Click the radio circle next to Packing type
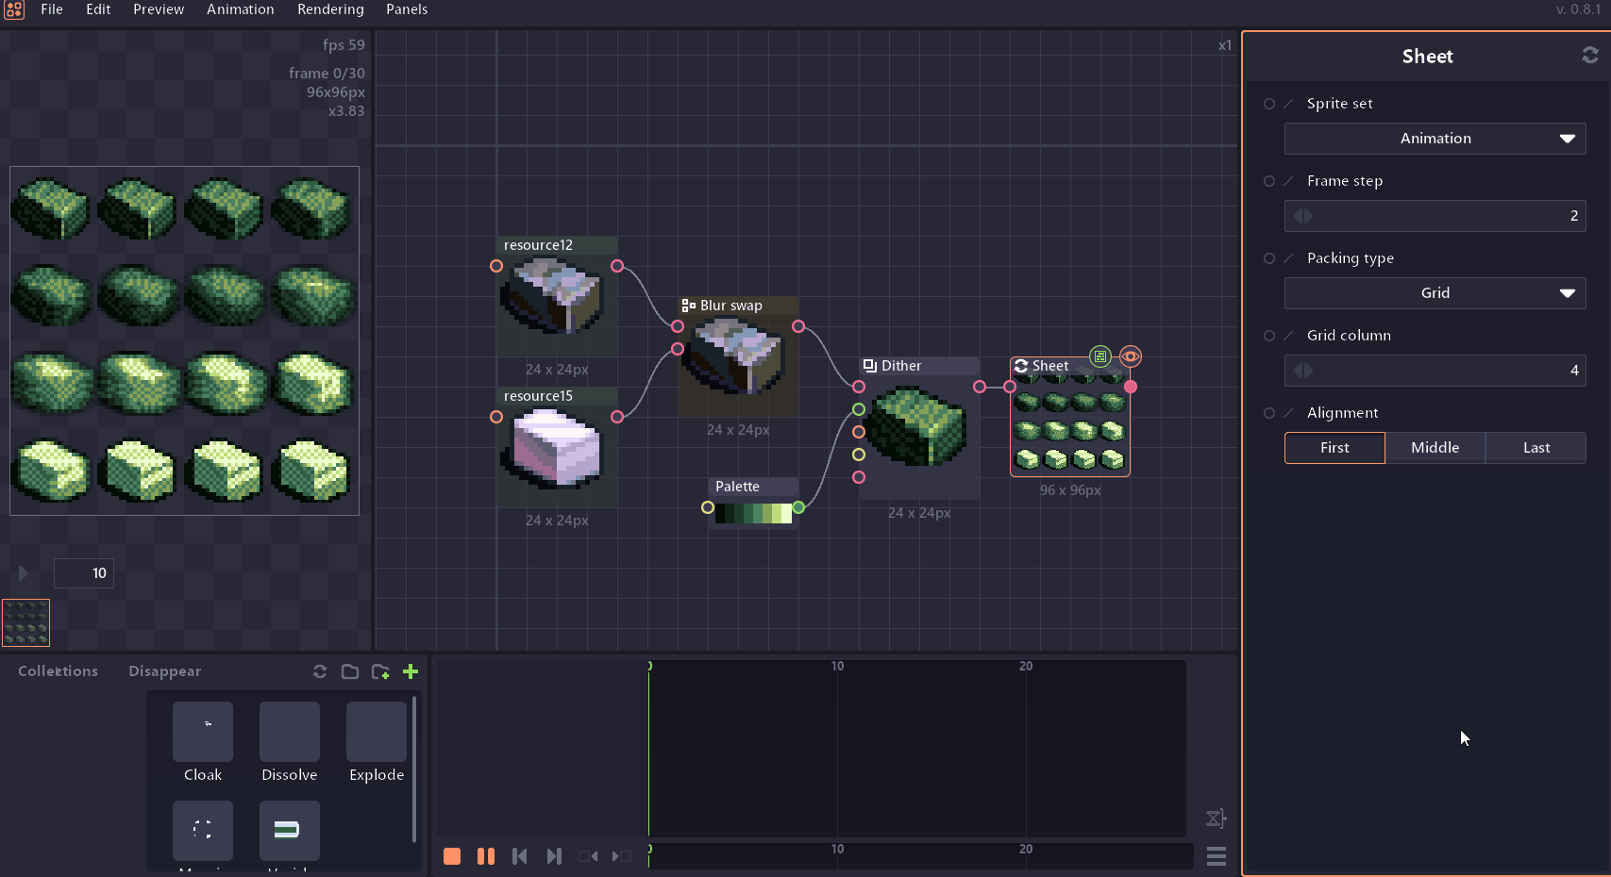The height and width of the screenshot is (877, 1611). coord(1269,257)
